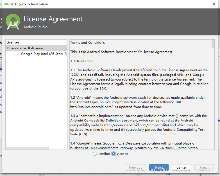Click the Android icon in the title bar
Screen dimensions: 220x176
[6, 4]
